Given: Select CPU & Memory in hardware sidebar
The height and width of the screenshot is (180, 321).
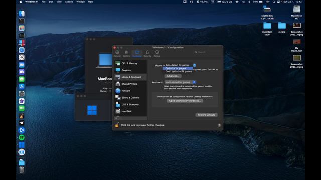Looking at the screenshot, I should coord(130,63).
